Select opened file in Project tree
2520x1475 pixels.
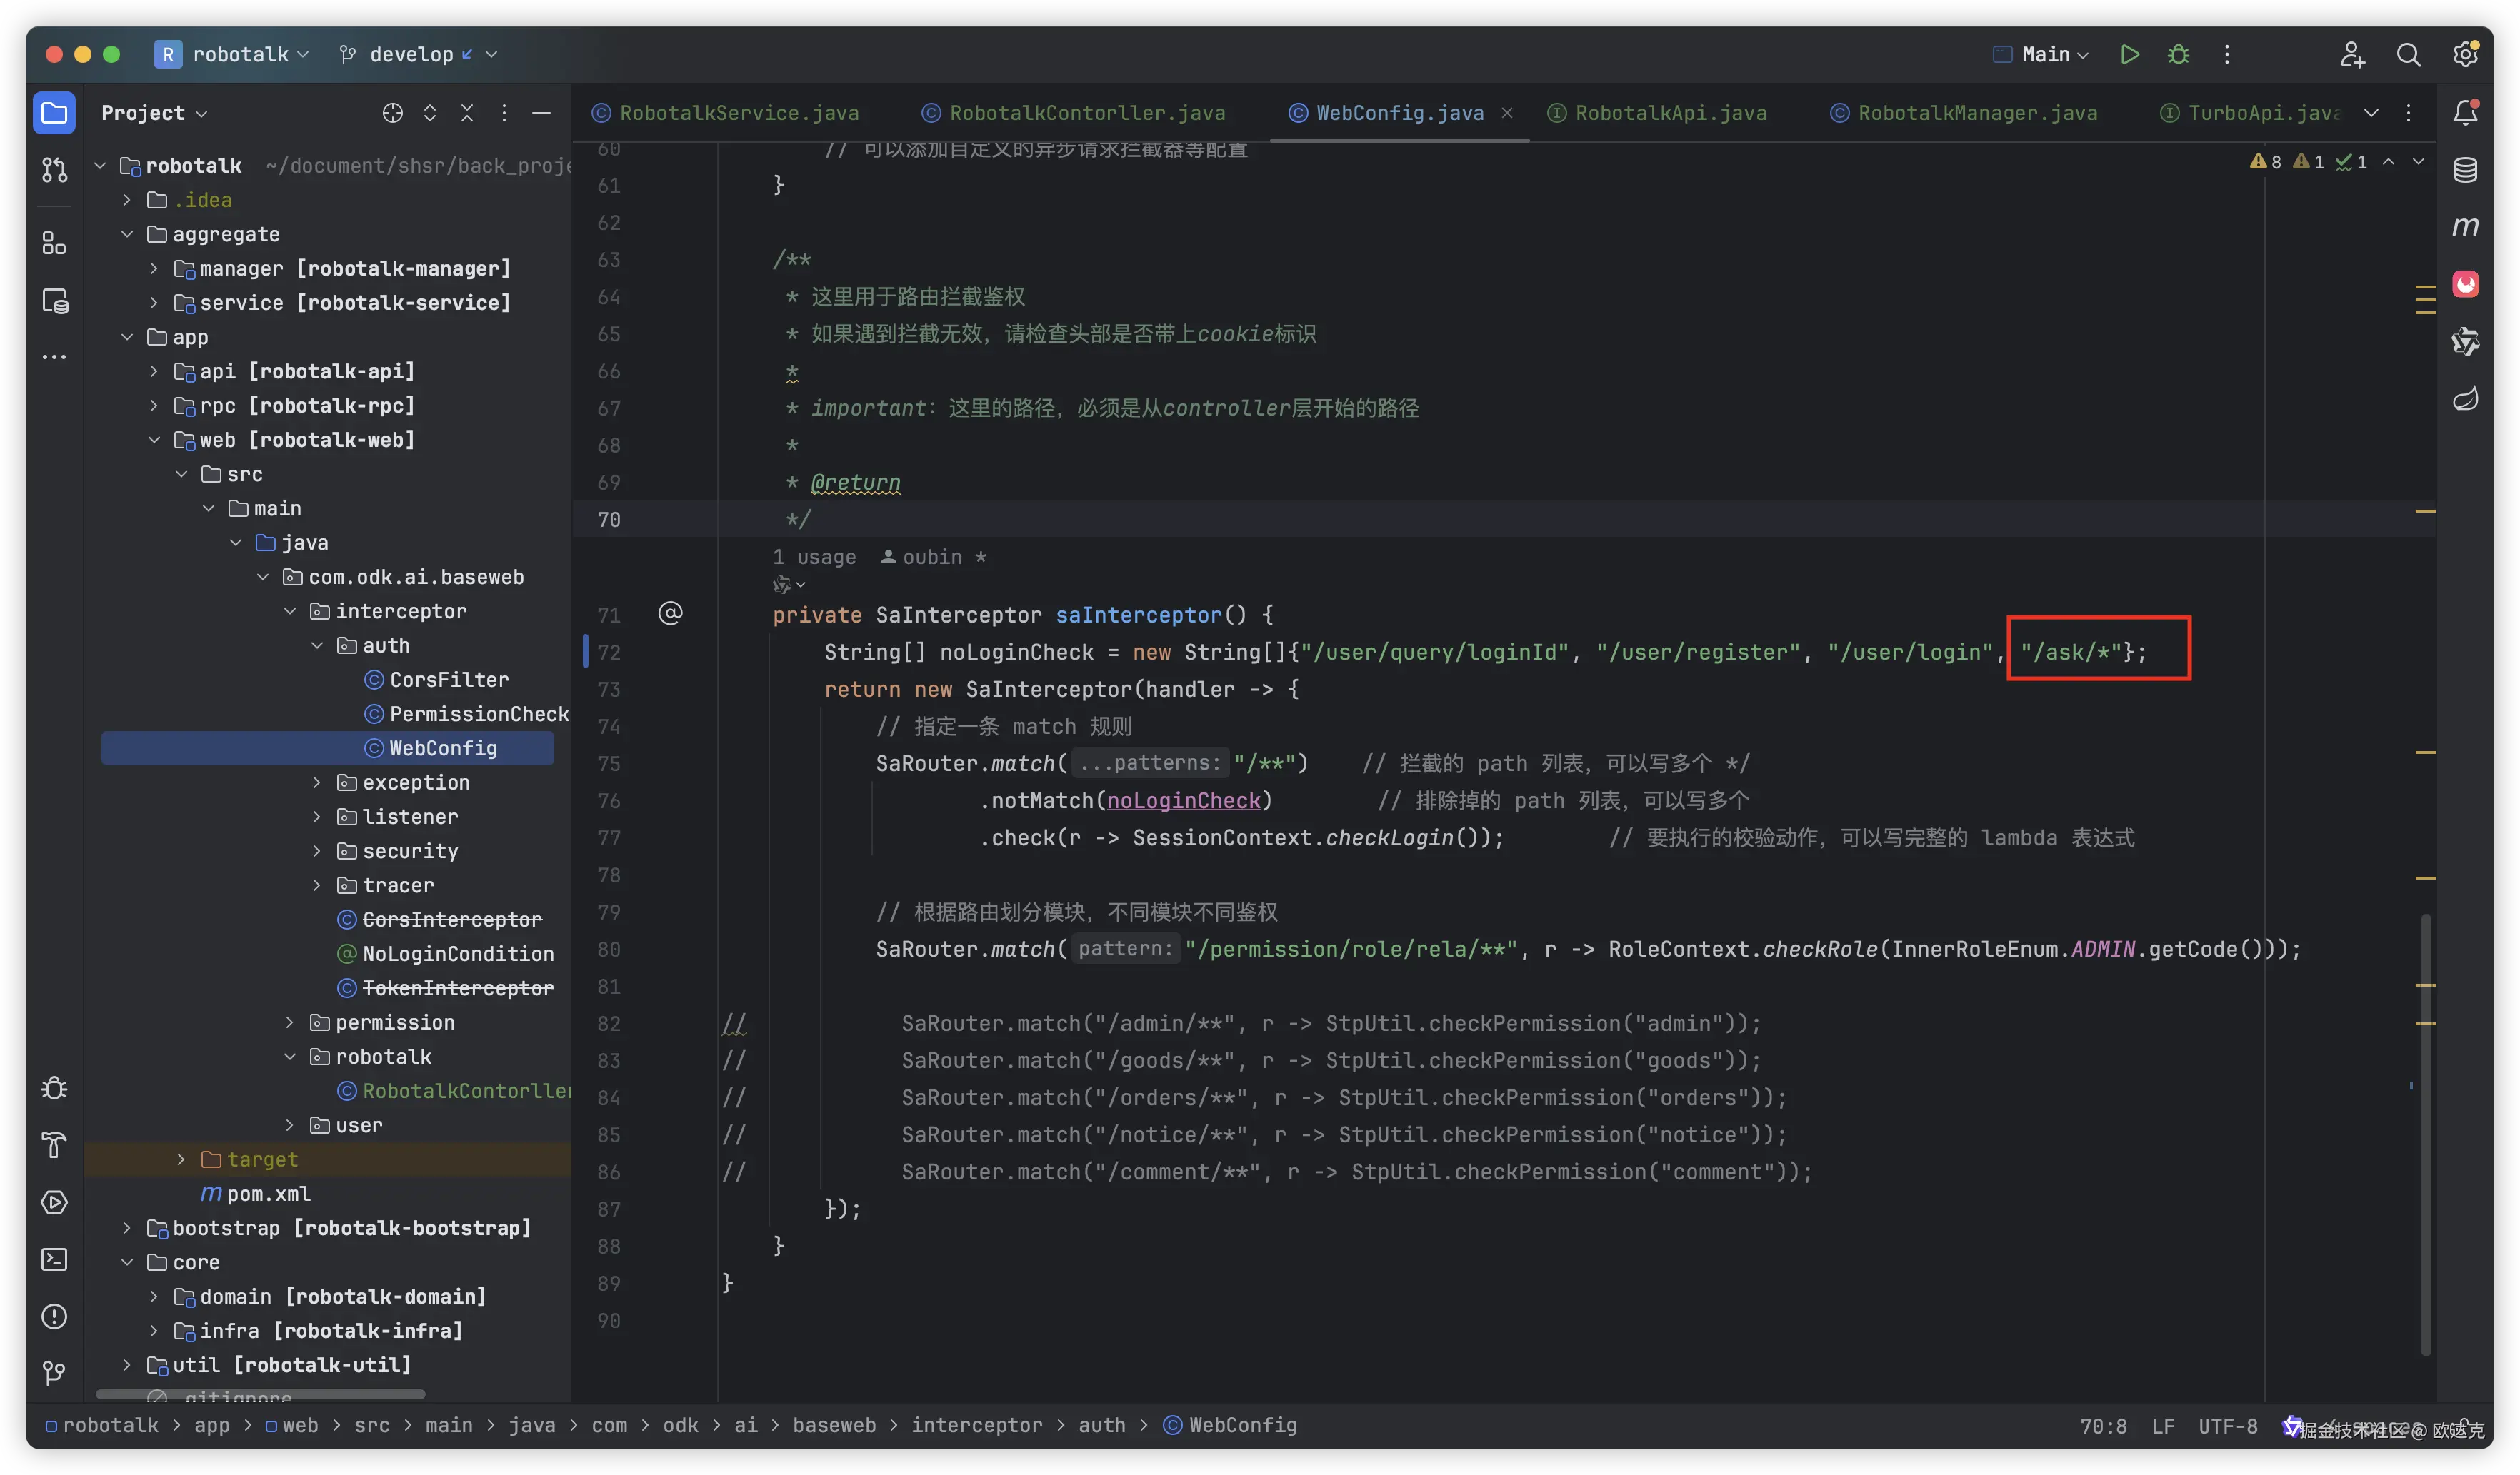(392, 113)
